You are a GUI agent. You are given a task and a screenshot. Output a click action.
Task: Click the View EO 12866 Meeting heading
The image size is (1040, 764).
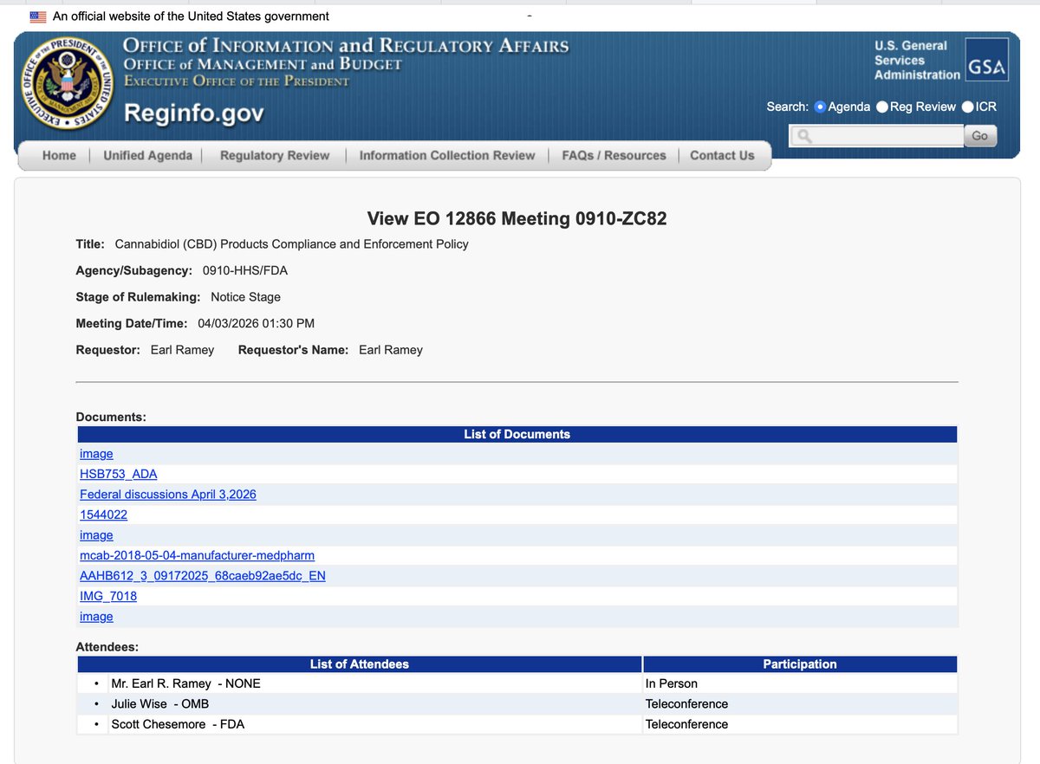(517, 218)
